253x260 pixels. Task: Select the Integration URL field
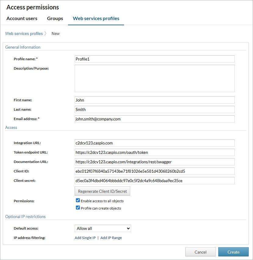point(155,143)
